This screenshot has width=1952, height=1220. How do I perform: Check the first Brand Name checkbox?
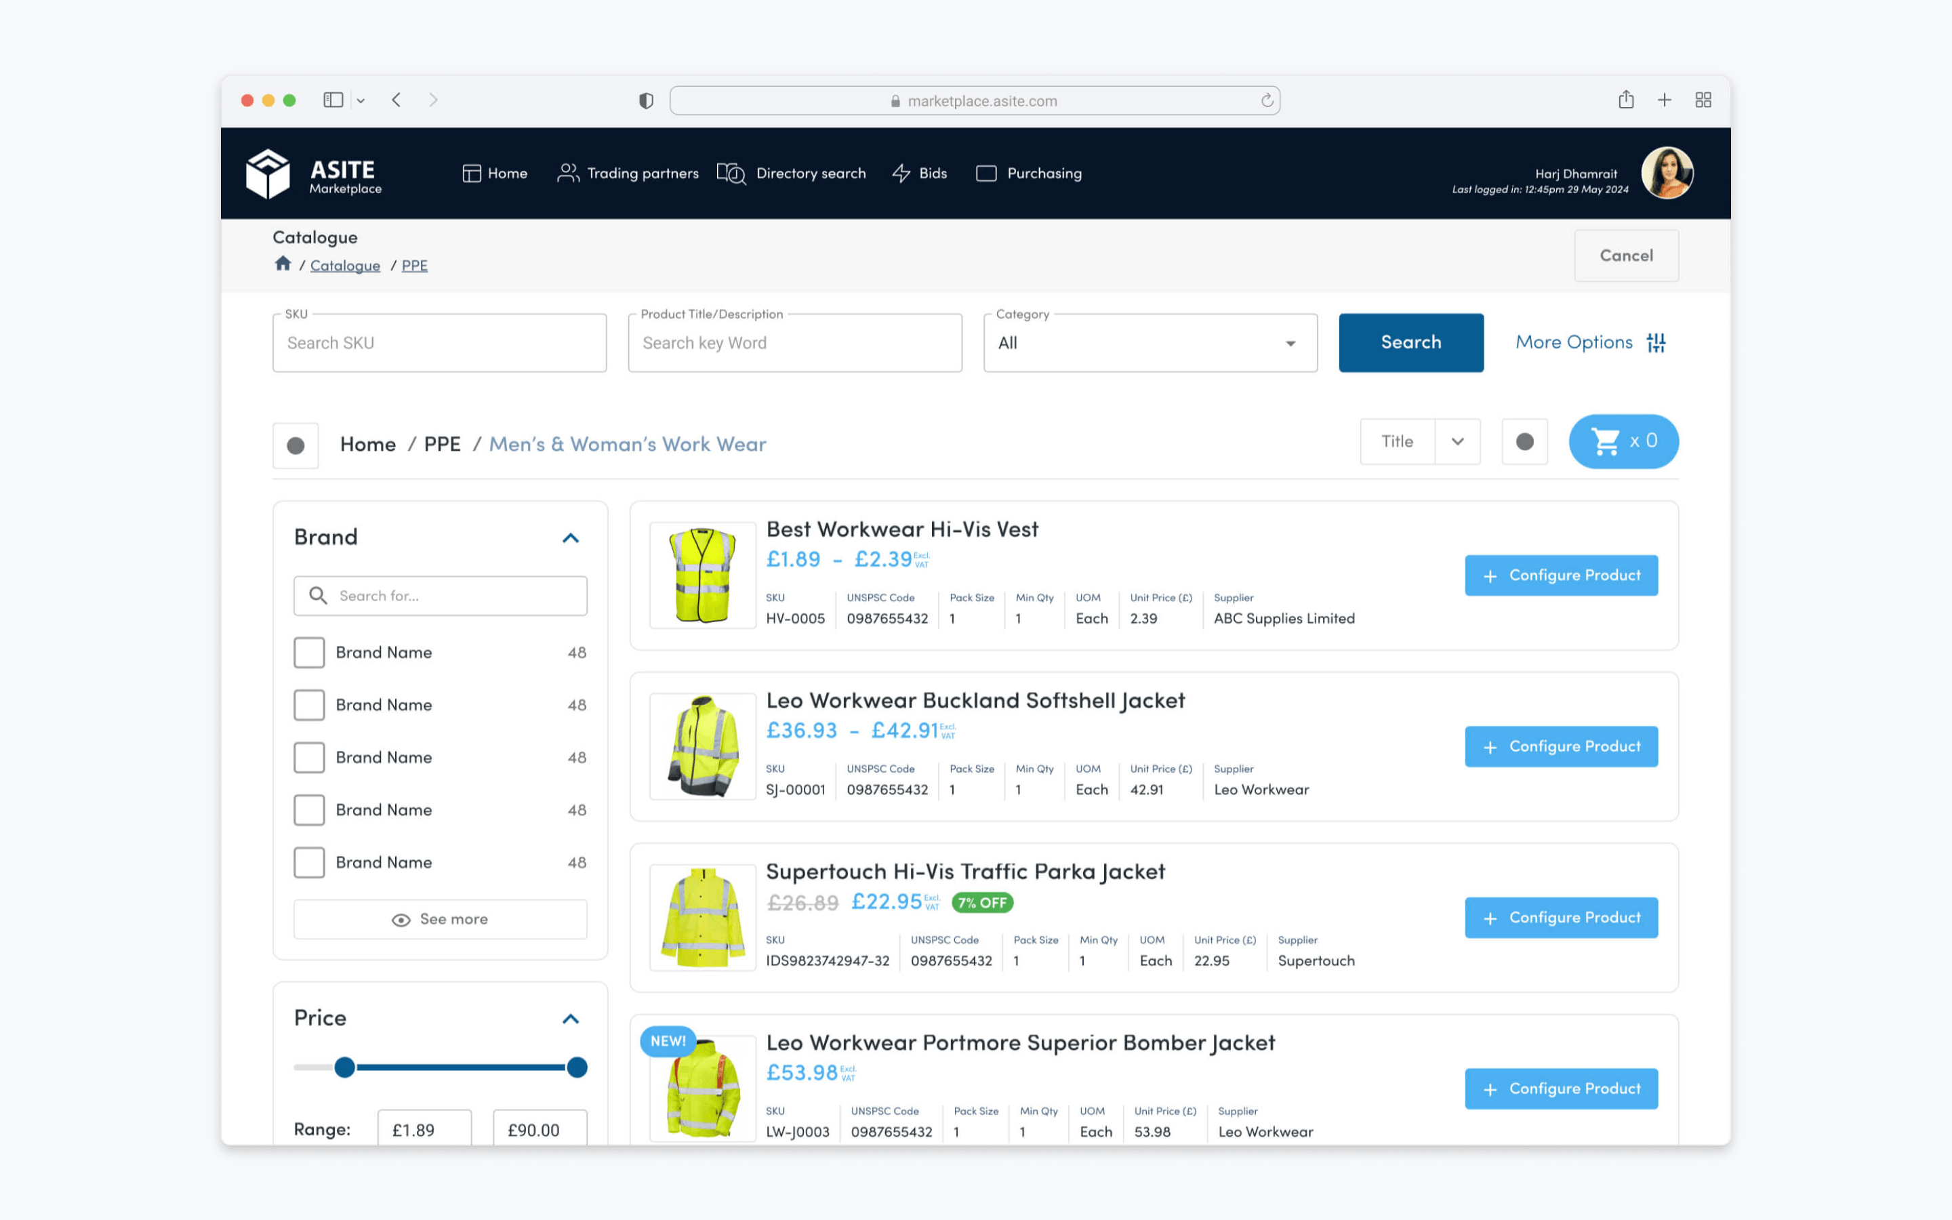(x=309, y=652)
